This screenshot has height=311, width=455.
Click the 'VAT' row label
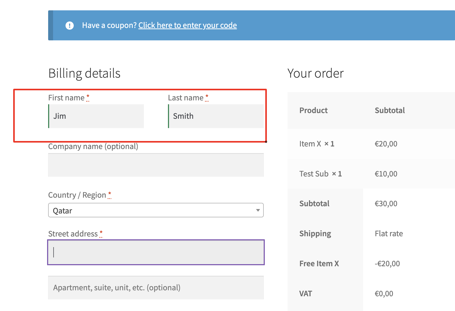click(x=306, y=294)
